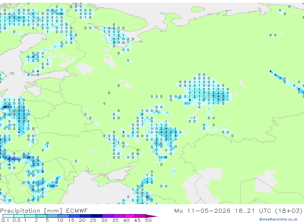304x222 pixels.
Task: Select the 5–10 mm legend swatch
Action: point(53,216)
